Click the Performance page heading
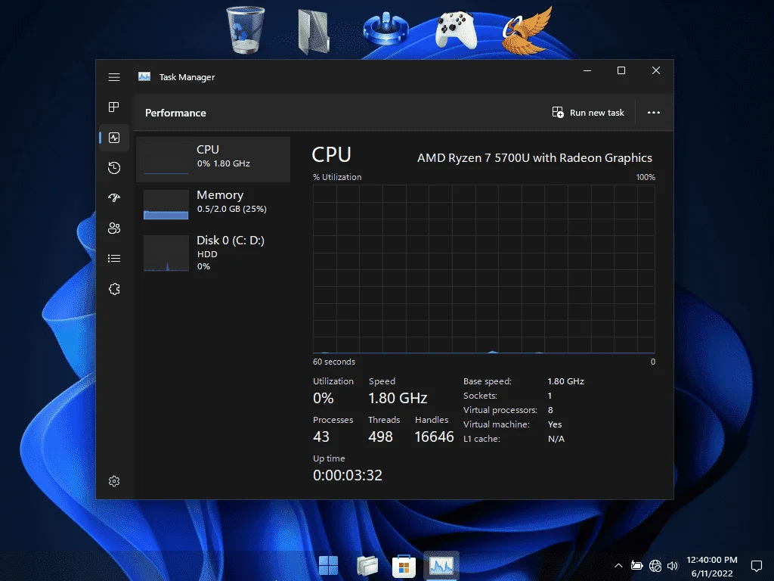The width and height of the screenshot is (774, 581). click(x=175, y=113)
